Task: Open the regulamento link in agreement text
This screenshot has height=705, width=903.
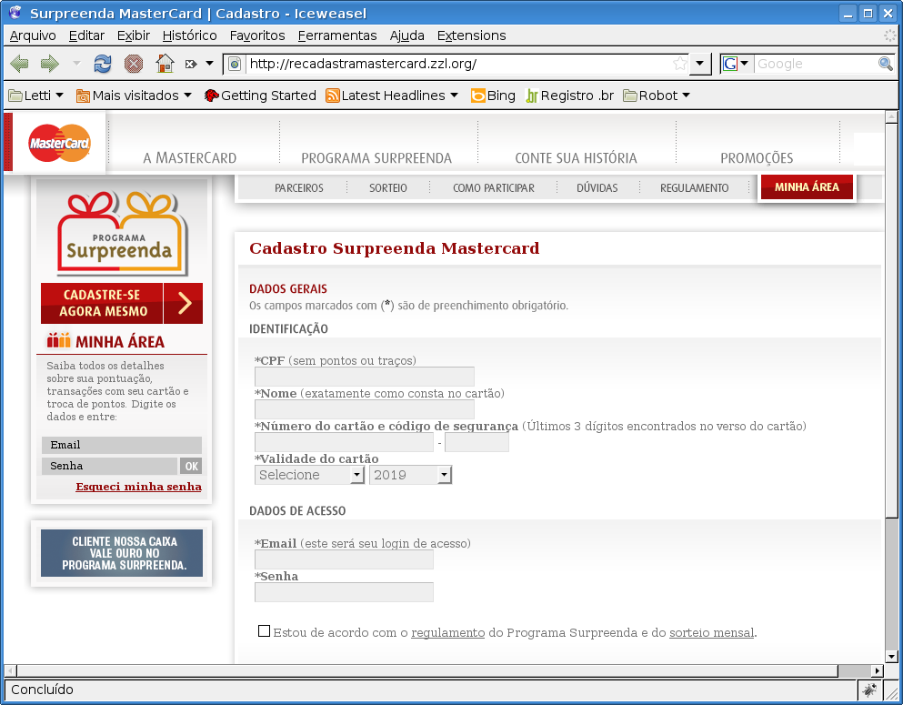Action: coord(448,633)
